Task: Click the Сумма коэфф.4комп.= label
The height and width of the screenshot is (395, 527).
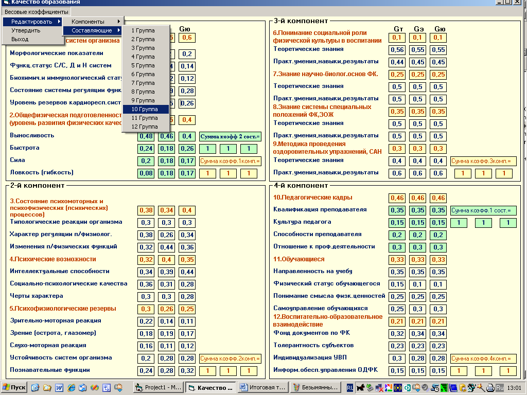Action: (483, 358)
